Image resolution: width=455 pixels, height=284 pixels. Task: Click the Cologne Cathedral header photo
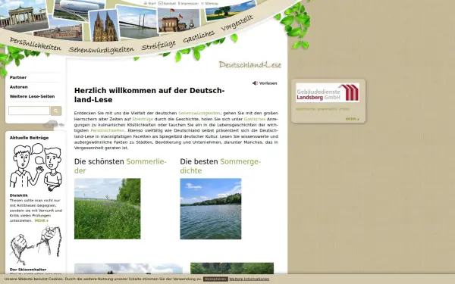click(104, 26)
